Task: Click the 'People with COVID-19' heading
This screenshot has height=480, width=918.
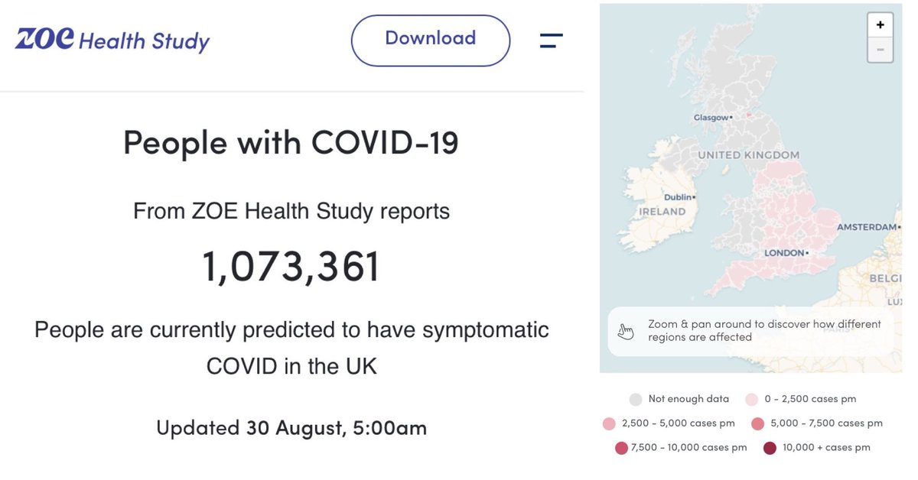Action: pyautogui.click(x=291, y=143)
